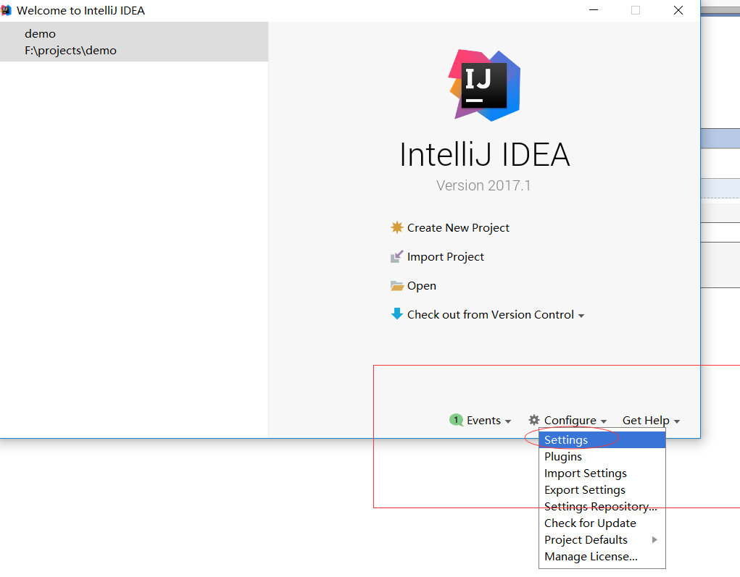This screenshot has width=740, height=577.
Task: Click the IntelliJ title bar app icon
Action: coord(6,10)
